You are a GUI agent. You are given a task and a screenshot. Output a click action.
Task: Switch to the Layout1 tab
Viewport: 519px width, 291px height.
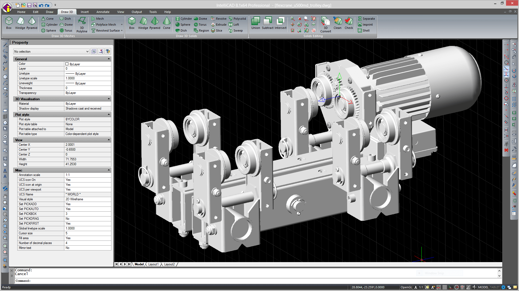tap(153, 264)
